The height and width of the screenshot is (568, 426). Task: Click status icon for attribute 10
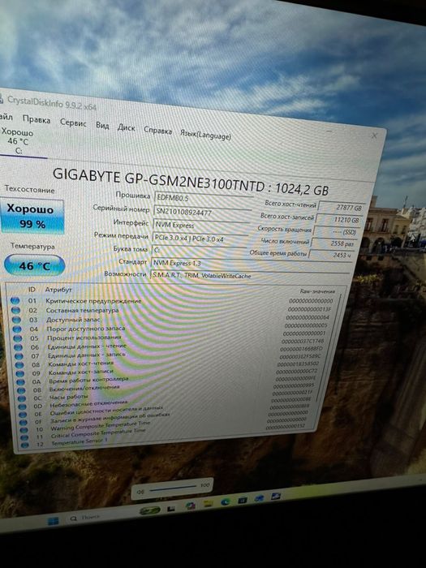[x=24, y=430]
